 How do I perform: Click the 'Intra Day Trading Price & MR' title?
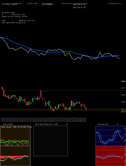(x=46, y=124)
